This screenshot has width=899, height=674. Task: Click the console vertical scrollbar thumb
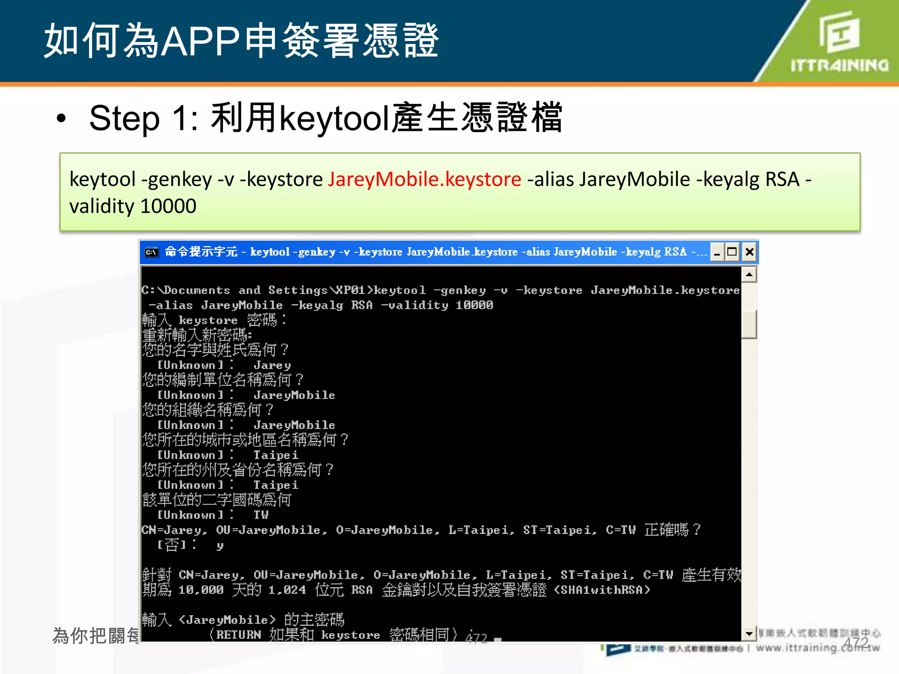pos(749,324)
